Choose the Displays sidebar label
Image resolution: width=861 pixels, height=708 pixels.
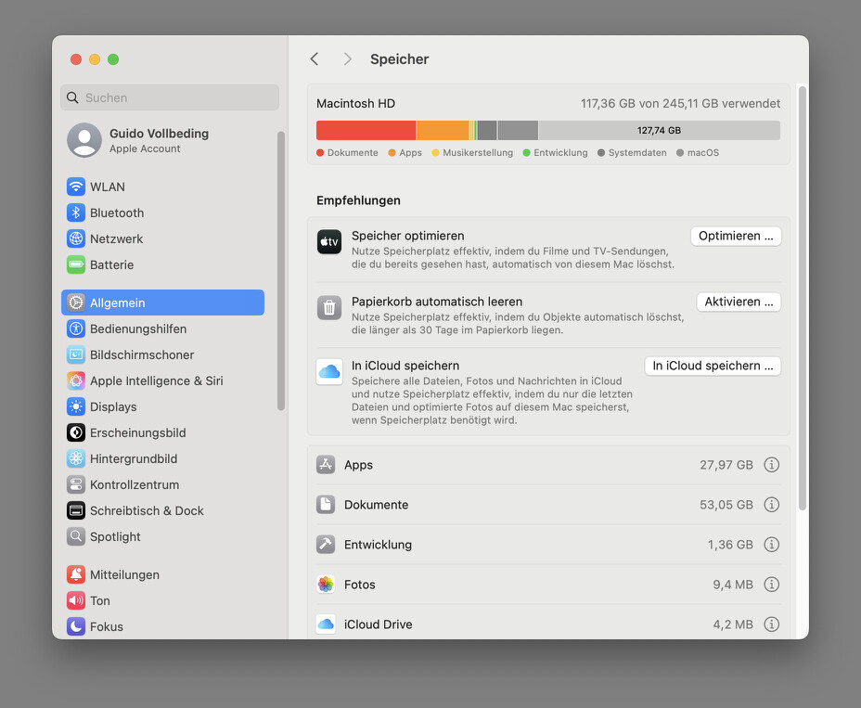113,407
